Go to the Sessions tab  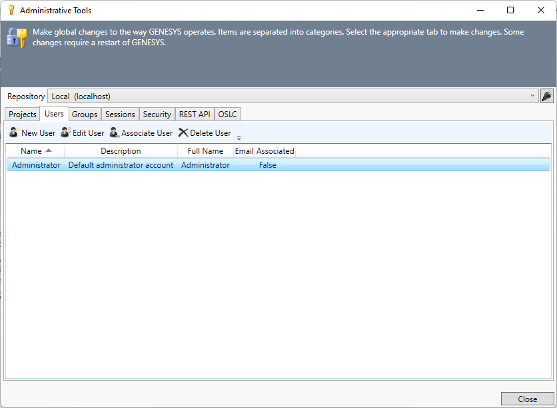pyautogui.click(x=121, y=114)
